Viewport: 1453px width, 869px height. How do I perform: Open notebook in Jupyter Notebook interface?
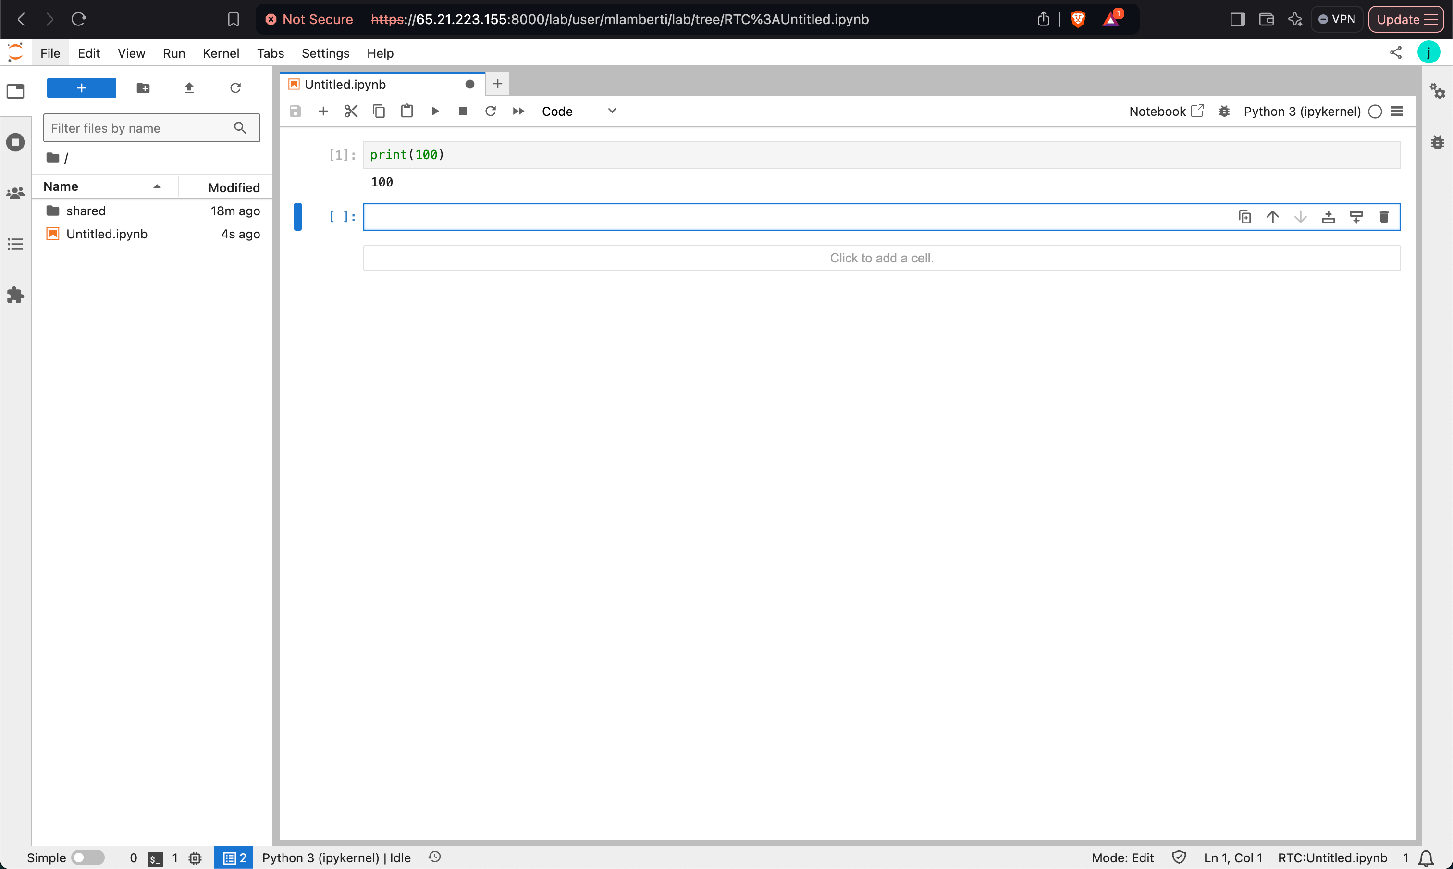[x=1166, y=111]
